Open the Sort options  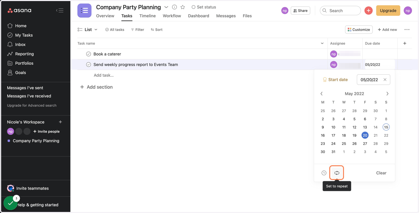156,30
